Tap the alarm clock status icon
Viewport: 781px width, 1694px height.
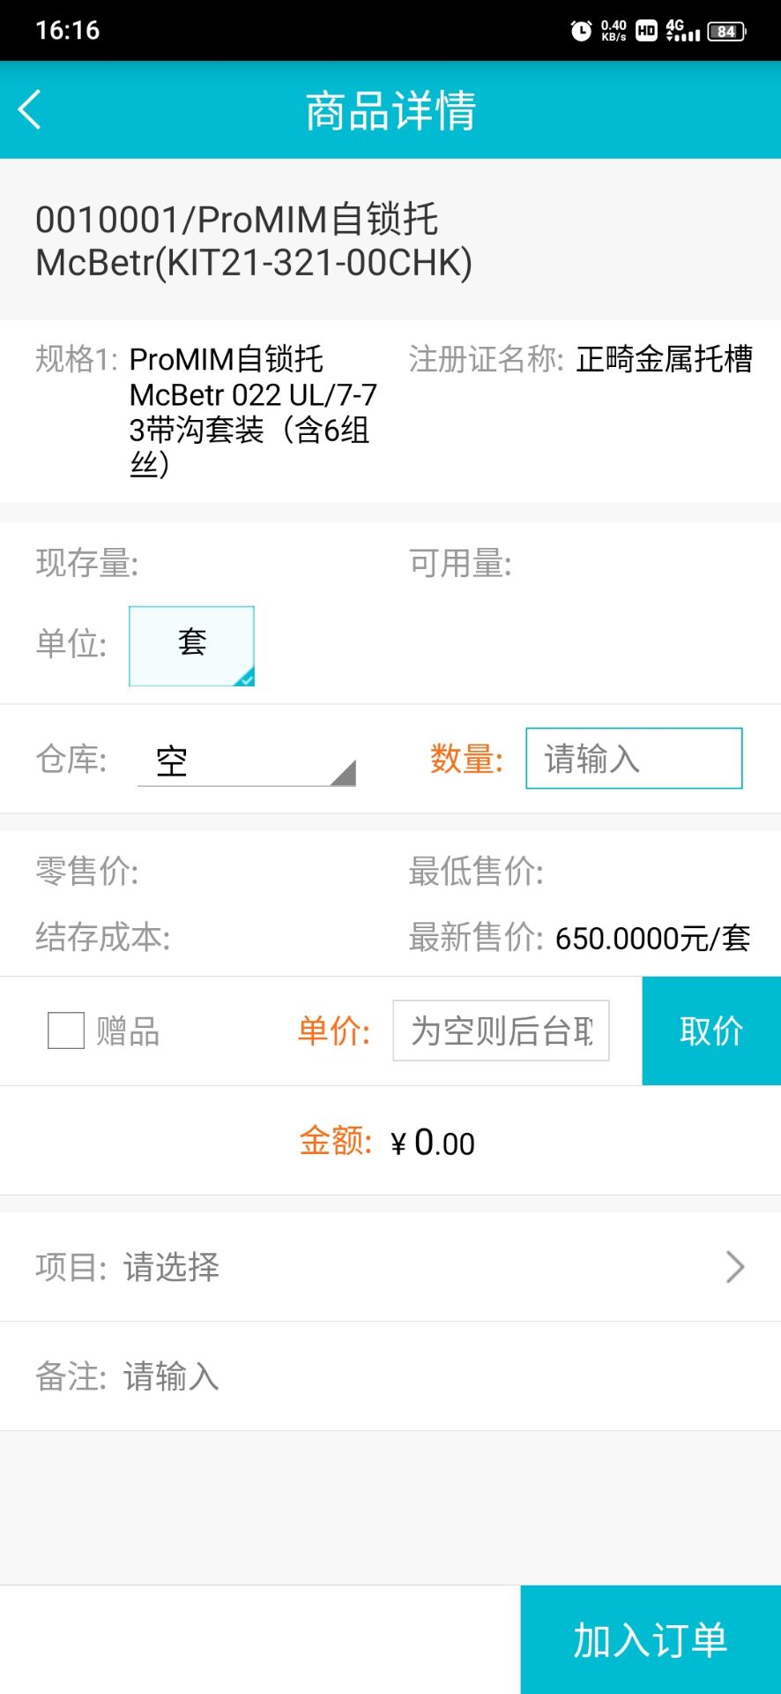[581, 31]
